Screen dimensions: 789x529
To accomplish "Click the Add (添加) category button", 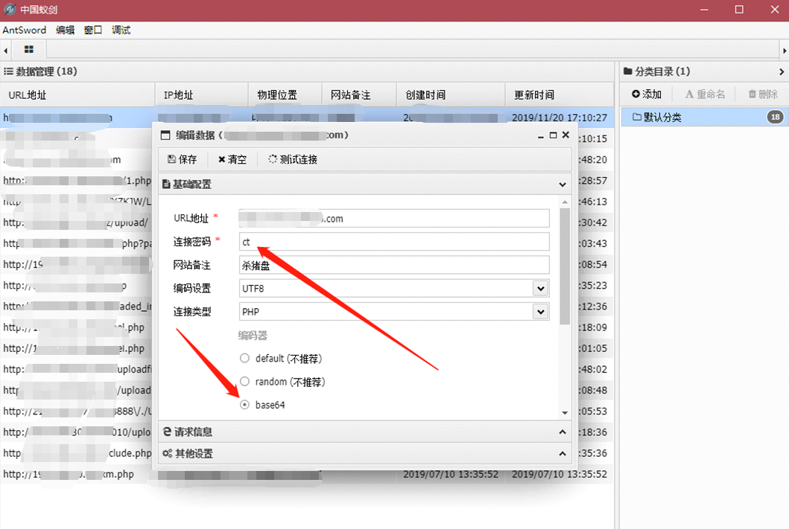I will pyautogui.click(x=647, y=94).
